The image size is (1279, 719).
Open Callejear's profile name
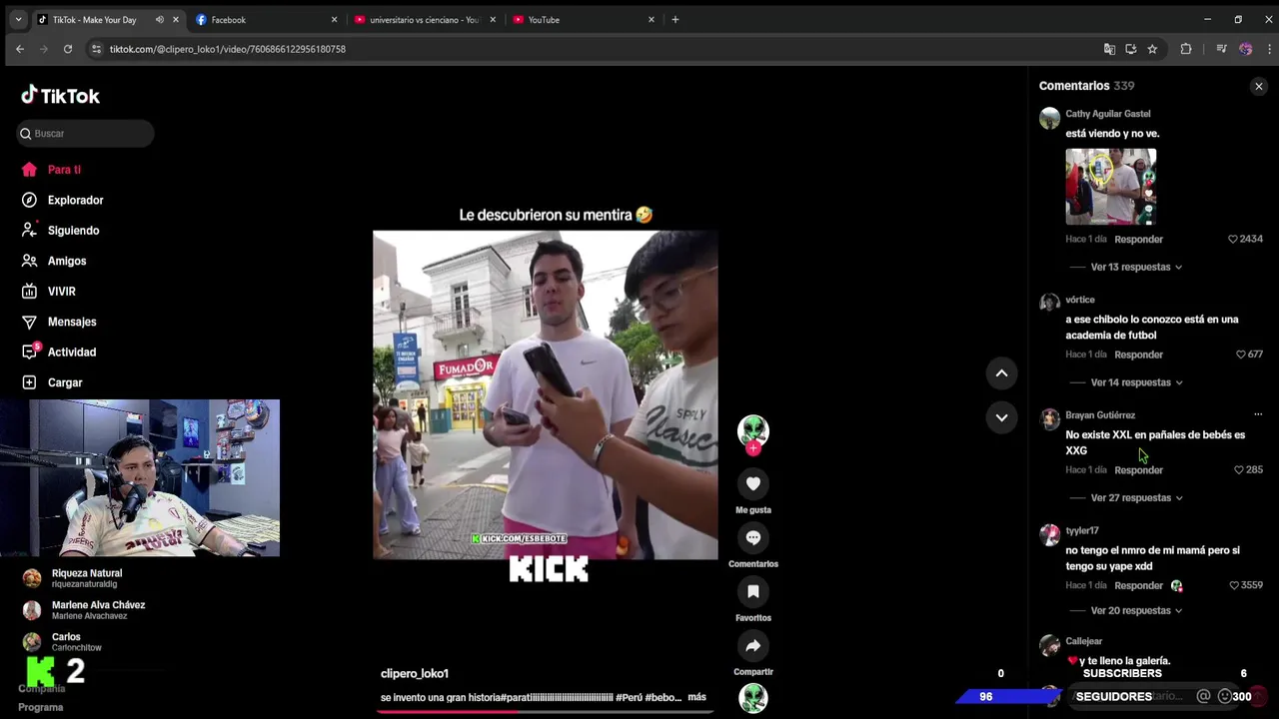pos(1083,641)
